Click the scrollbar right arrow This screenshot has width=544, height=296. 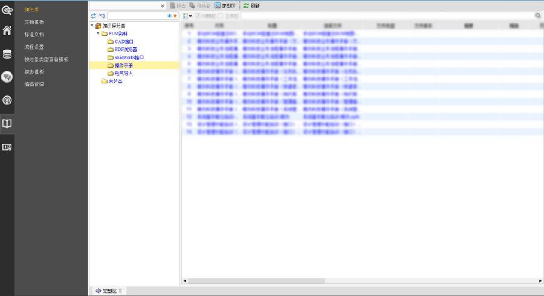pos(540,281)
